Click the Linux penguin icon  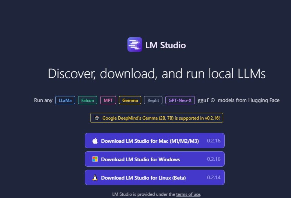point(95,178)
